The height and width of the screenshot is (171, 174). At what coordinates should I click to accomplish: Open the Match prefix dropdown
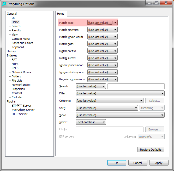pyautogui.click(x=103, y=51)
